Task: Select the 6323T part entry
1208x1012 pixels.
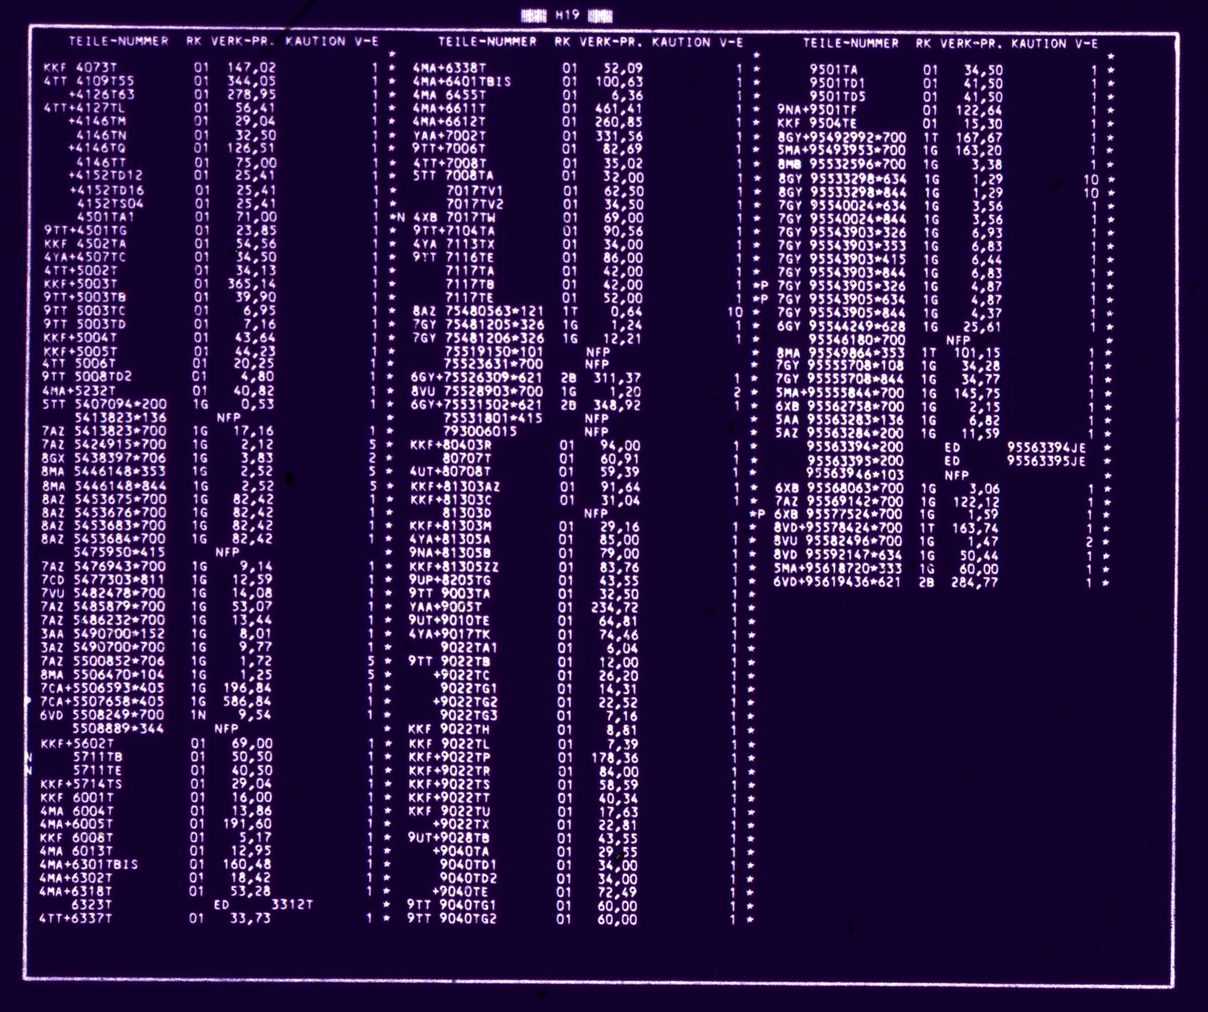Action: [92, 905]
